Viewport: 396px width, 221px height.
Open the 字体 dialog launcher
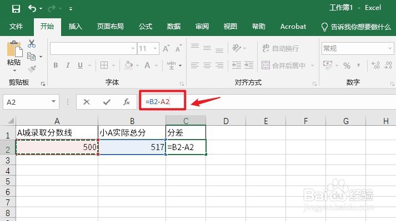[182, 84]
